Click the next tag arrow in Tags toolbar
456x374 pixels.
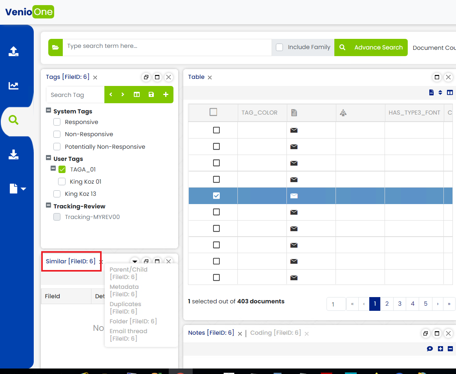tap(123, 95)
